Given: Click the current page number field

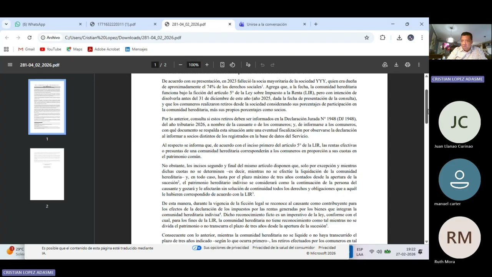Looking at the screenshot, I should [155, 65].
